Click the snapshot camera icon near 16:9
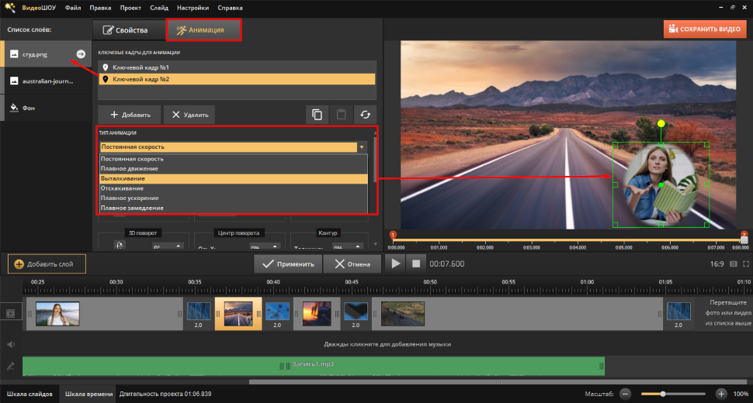753x403 pixels. pos(734,264)
